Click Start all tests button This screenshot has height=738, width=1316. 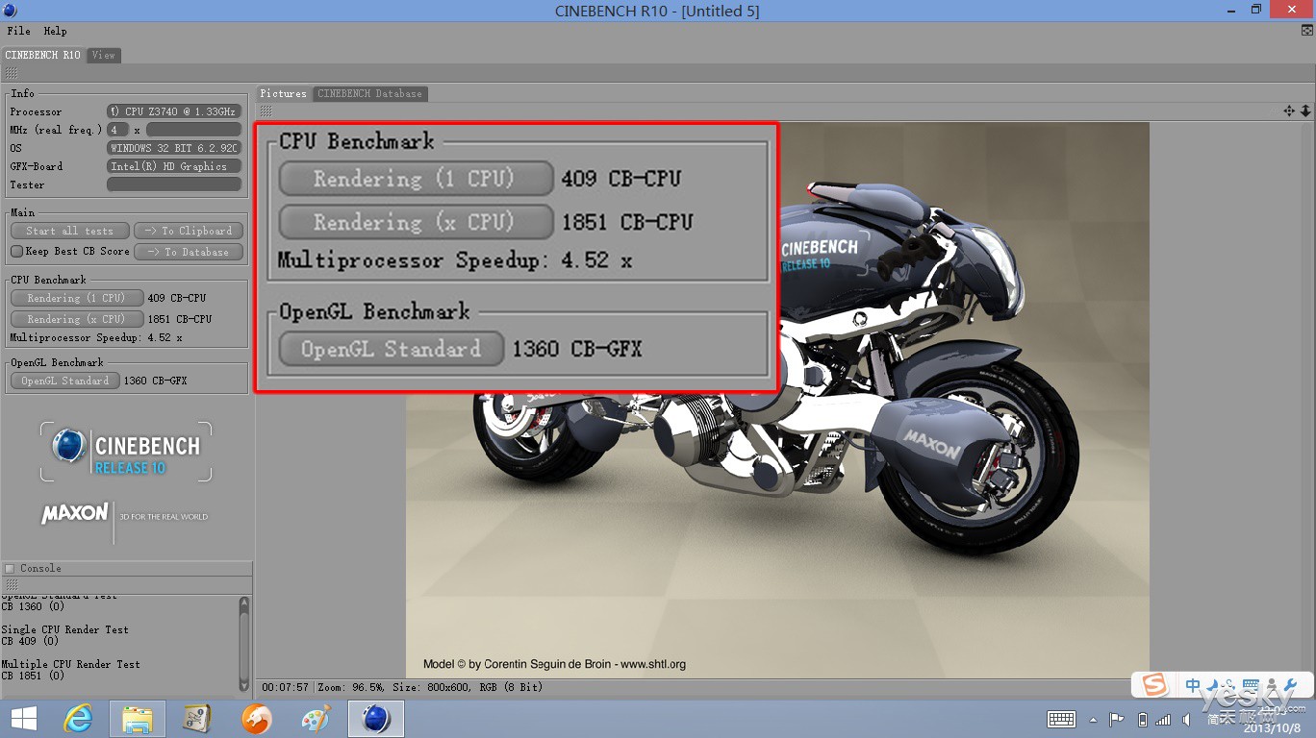[69, 231]
